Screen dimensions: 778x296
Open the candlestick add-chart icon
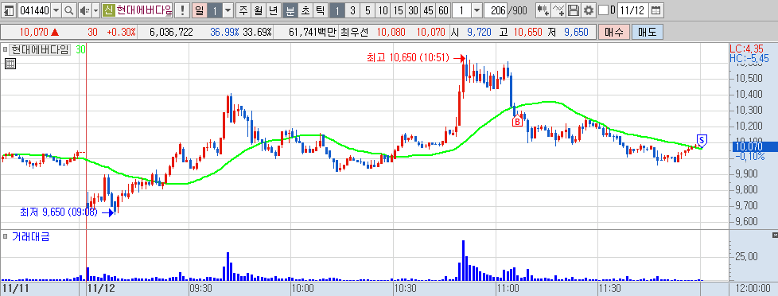tap(543, 10)
